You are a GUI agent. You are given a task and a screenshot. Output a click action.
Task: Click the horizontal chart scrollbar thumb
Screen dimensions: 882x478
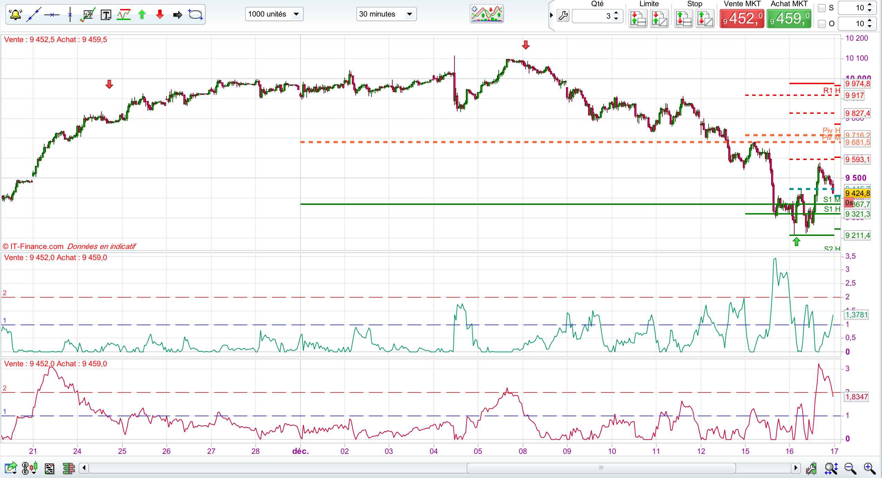pyautogui.click(x=601, y=468)
